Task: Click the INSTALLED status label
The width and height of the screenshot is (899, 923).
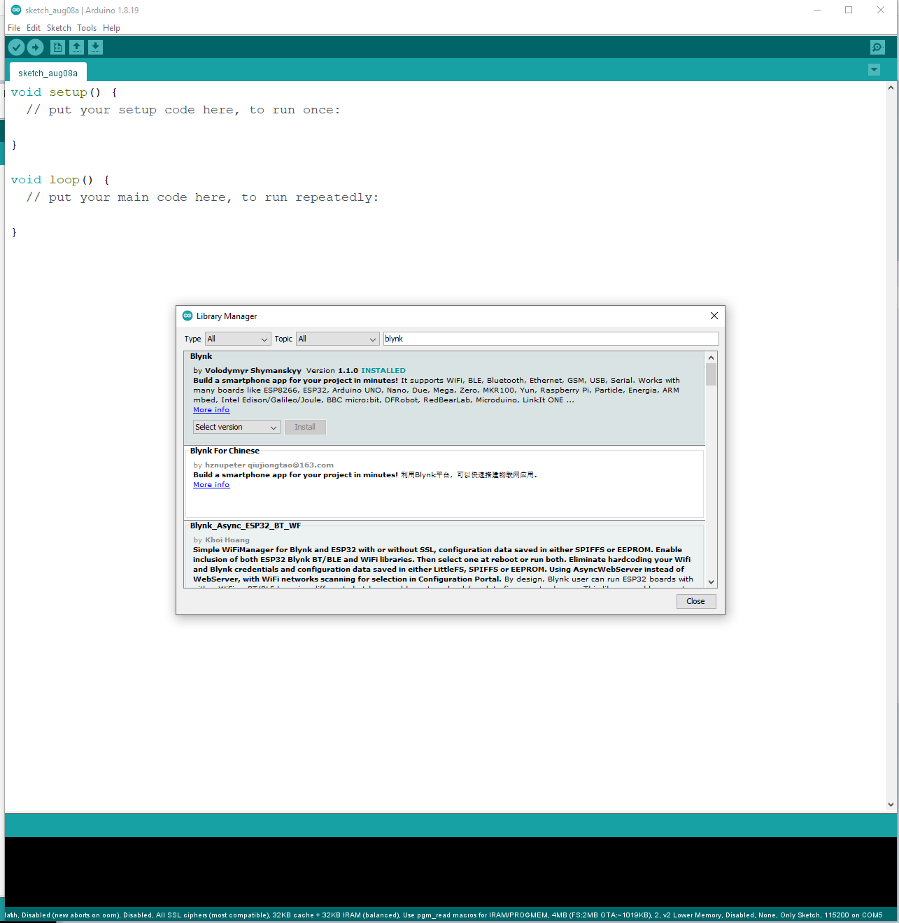Action: [x=383, y=371]
